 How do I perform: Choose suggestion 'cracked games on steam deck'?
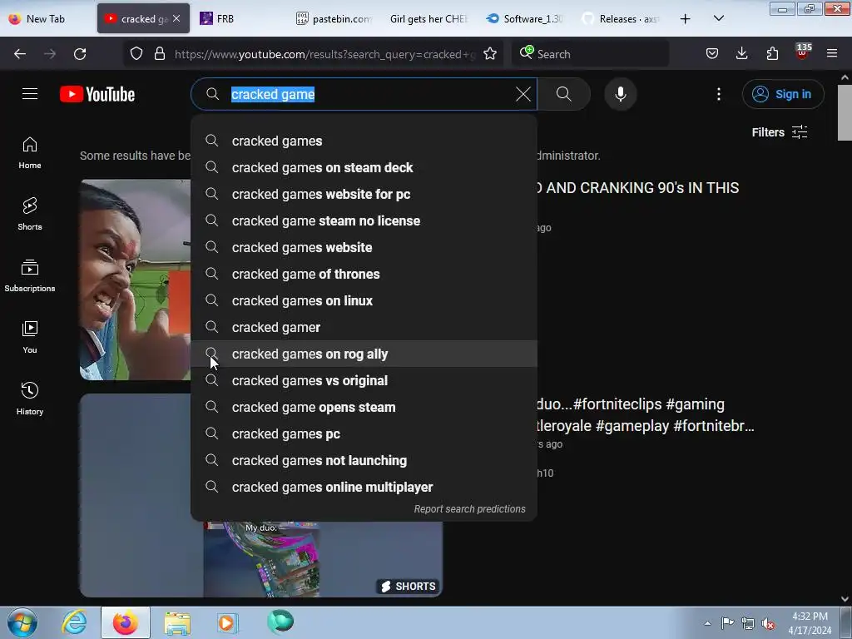pos(364,167)
